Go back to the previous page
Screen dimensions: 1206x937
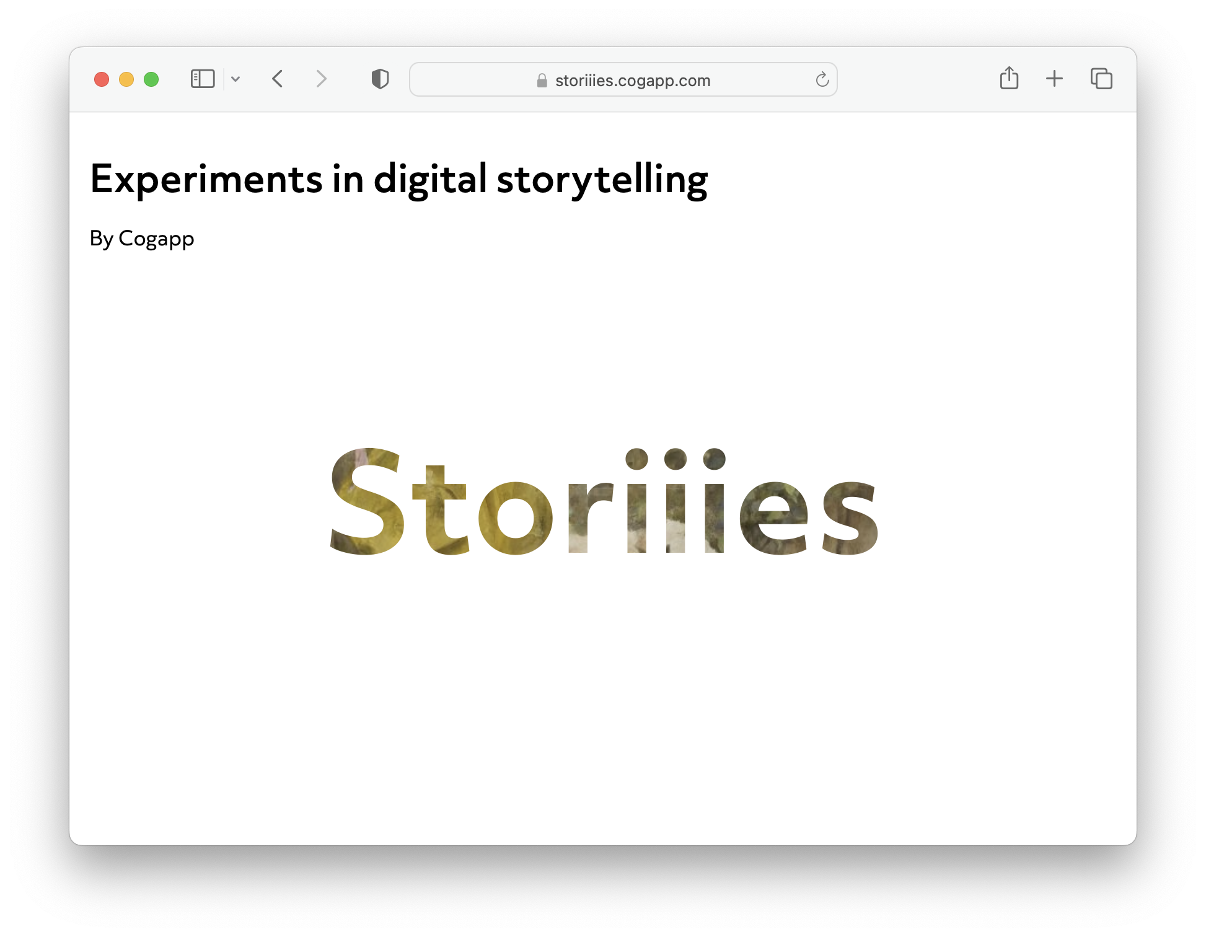tap(278, 79)
